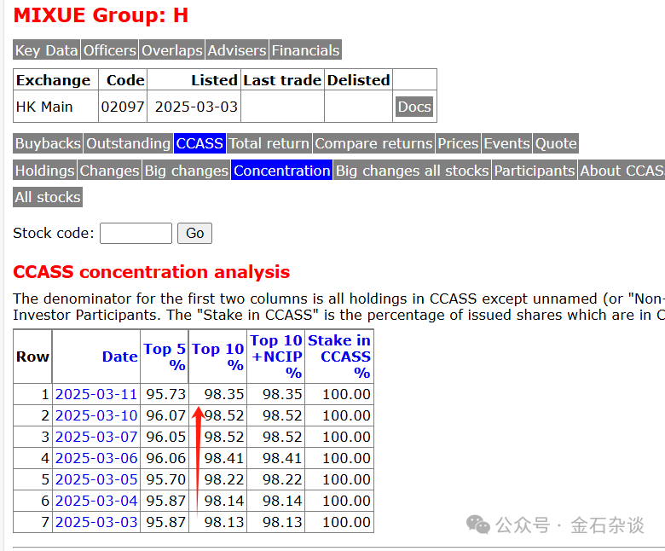
Task: Click the 98.22 Top 10 +NCIP value
Action: click(282, 479)
